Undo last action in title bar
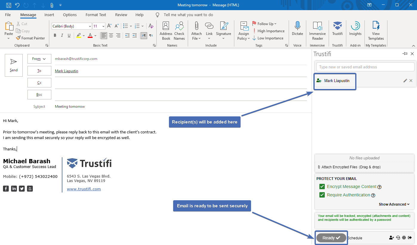Image resolution: width=417 pixels, height=245 pixels. click(17, 5)
